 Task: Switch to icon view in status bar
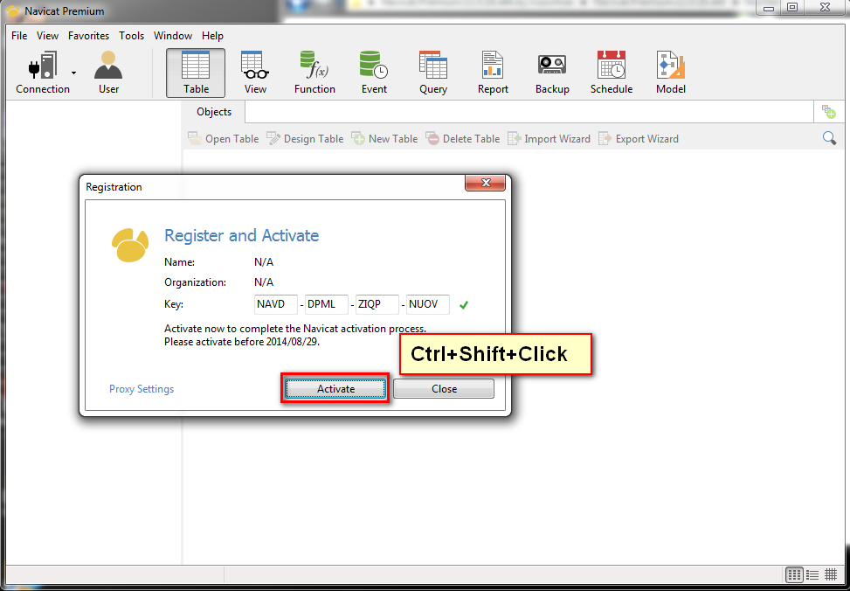tap(794, 574)
